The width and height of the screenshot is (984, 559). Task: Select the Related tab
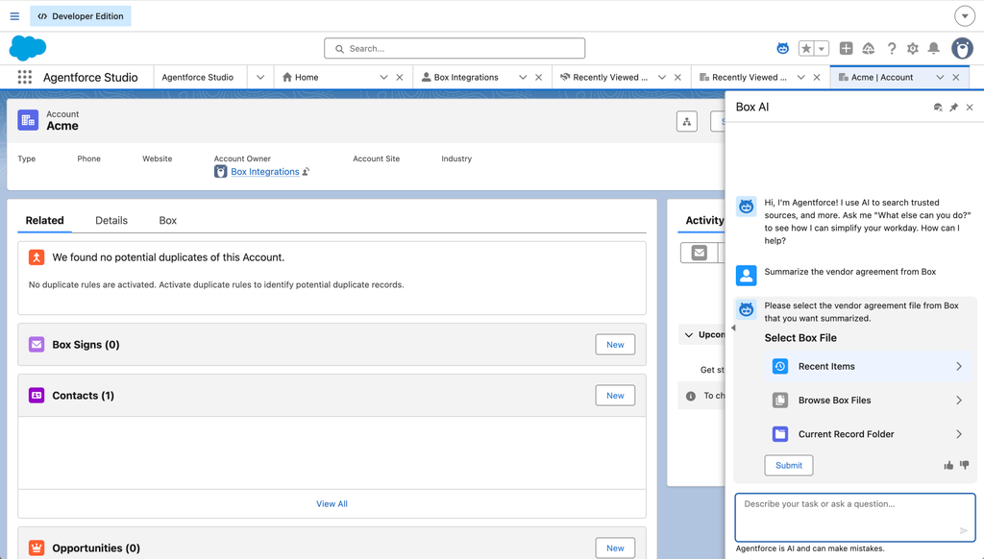click(44, 220)
